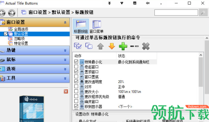Image resolution: width=209 pixels, height=122 pixels.
Task: Select the 置顶窗口 row icon
Action: click(82, 72)
